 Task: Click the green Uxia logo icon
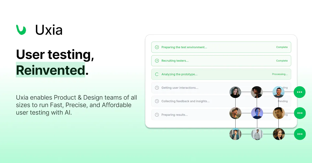click(21, 30)
